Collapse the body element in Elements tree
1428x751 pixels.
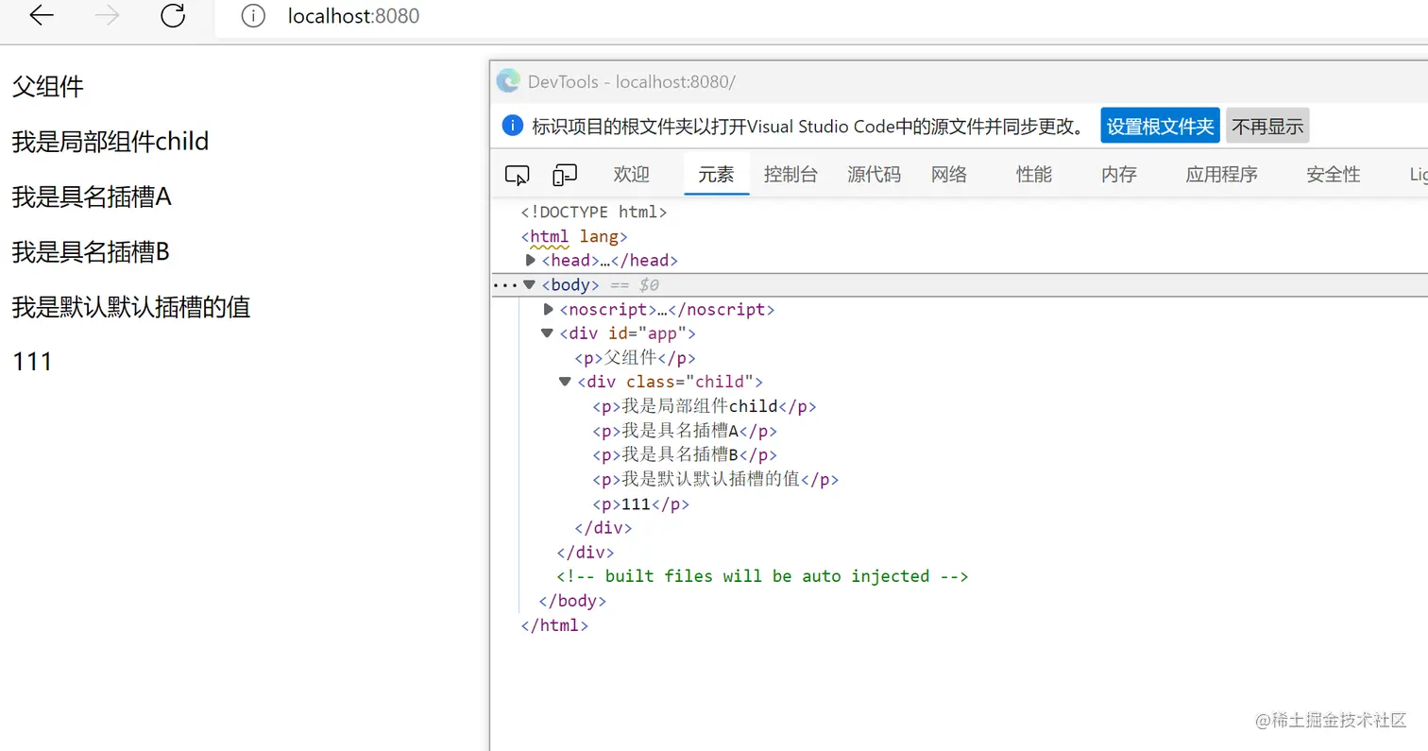pos(529,284)
